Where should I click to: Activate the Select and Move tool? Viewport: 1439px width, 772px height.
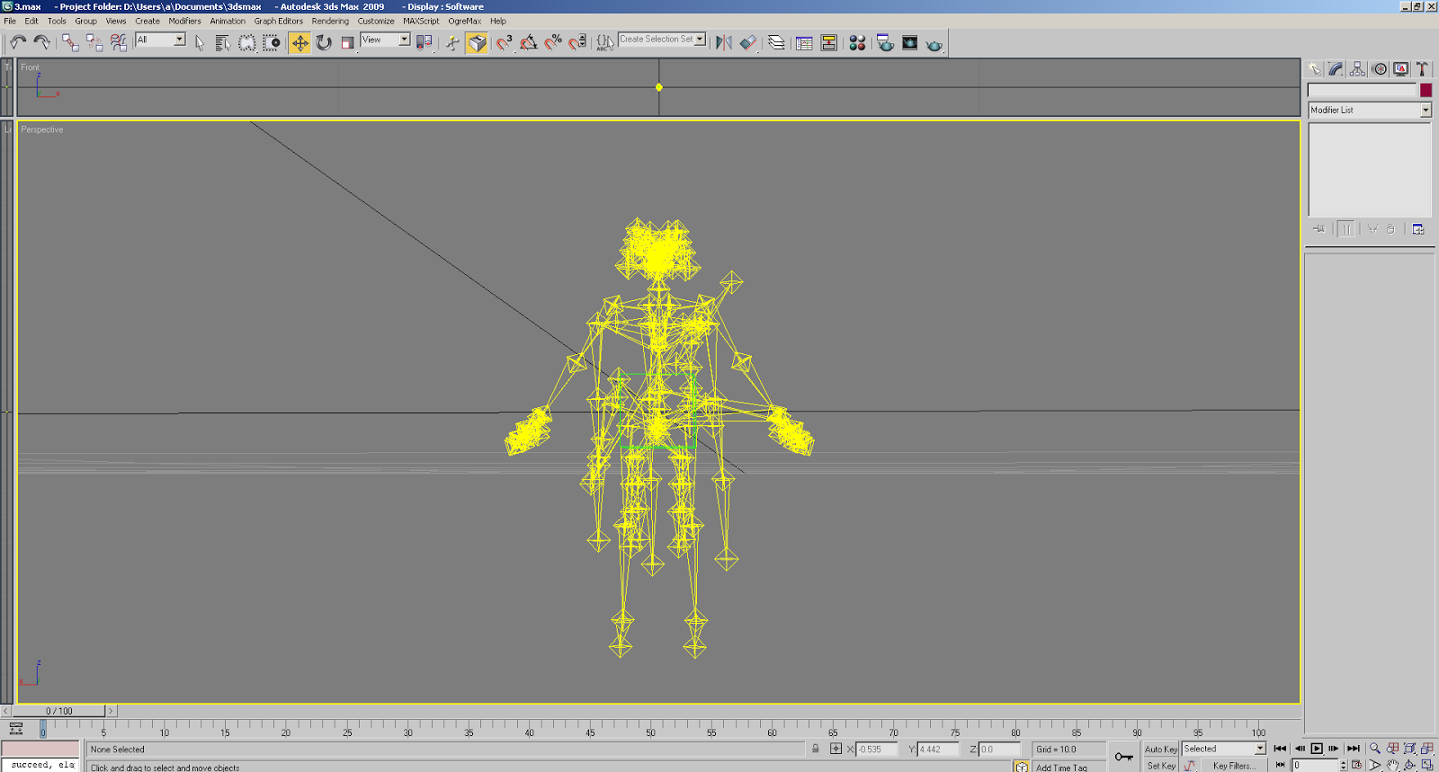coord(299,42)
